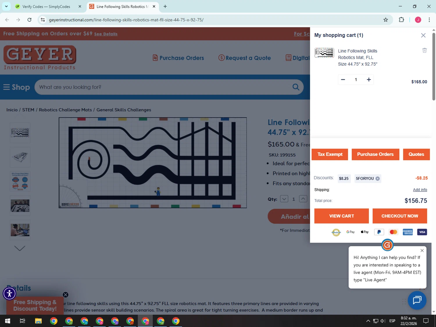
Task: Click the search magnifier icon
Action: [x=296, y=87]
